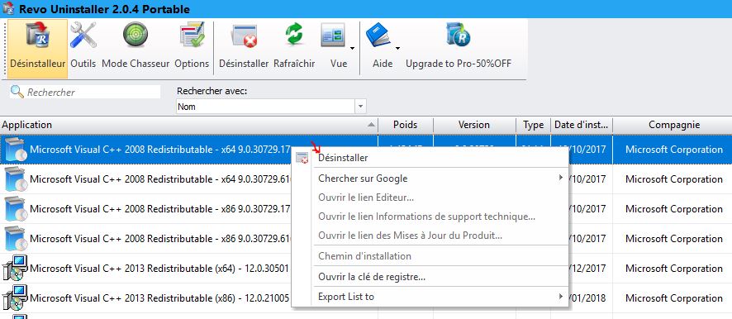Screen dimensions: 732x319
Task: Expand the Export List to submenu arrow
Action: click(x=561, y=296)
